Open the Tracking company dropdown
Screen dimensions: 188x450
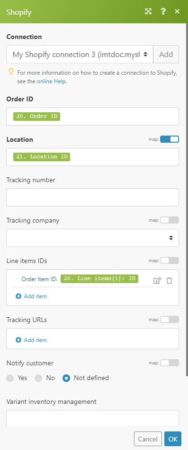coord(92,238)
